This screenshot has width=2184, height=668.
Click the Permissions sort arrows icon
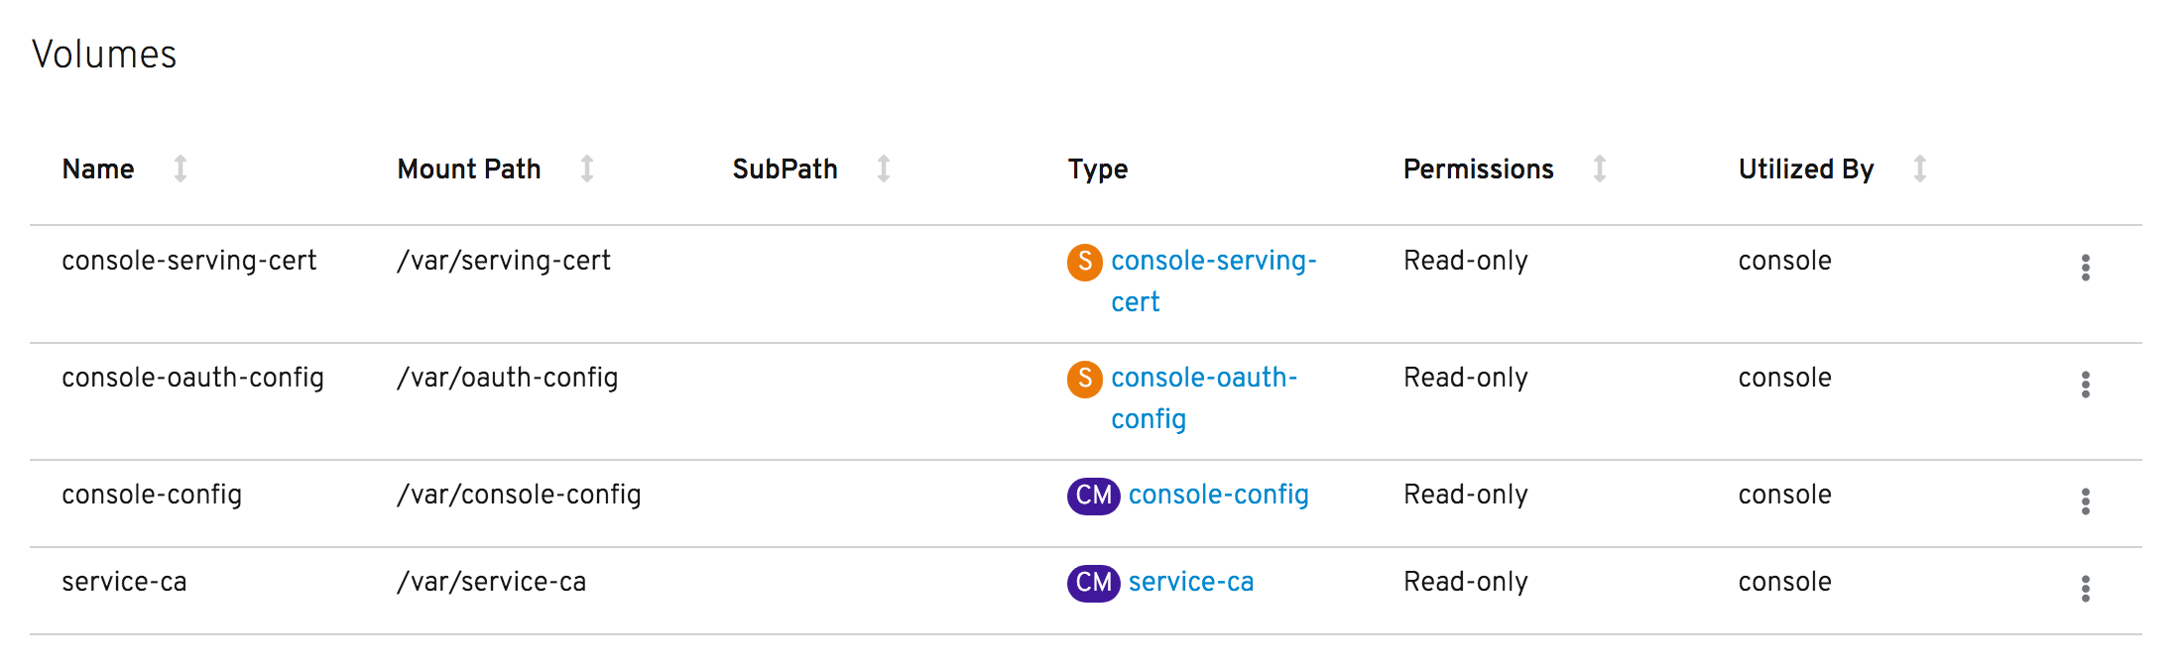click(1600, 168)
